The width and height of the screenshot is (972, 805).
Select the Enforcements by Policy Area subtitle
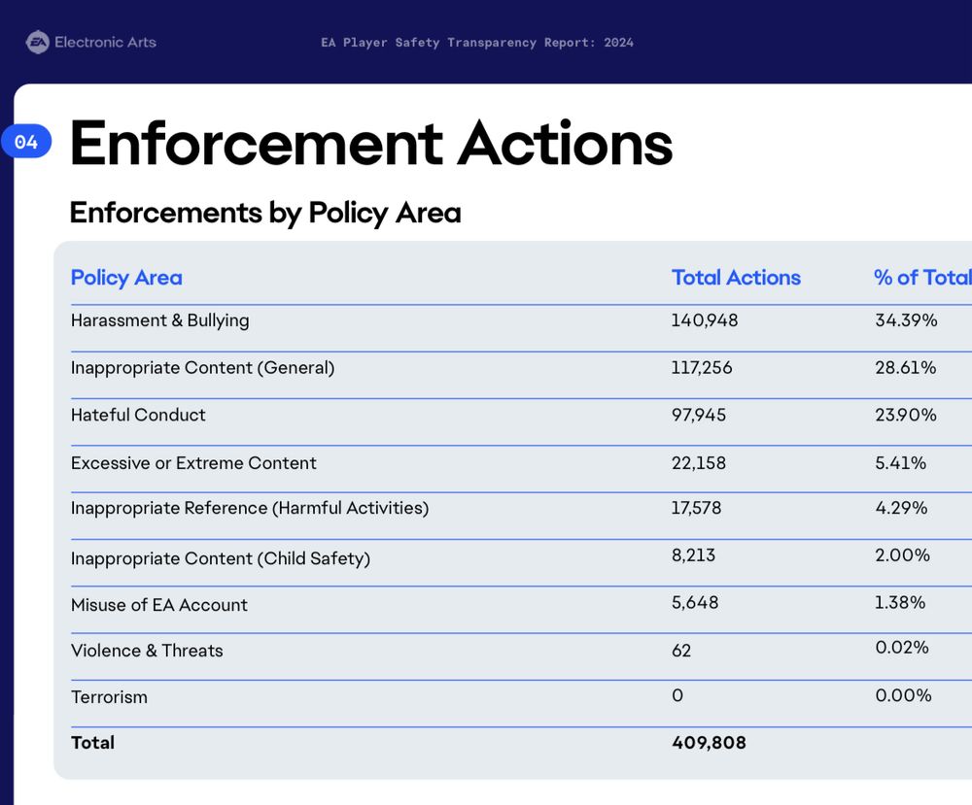[265, 213]
